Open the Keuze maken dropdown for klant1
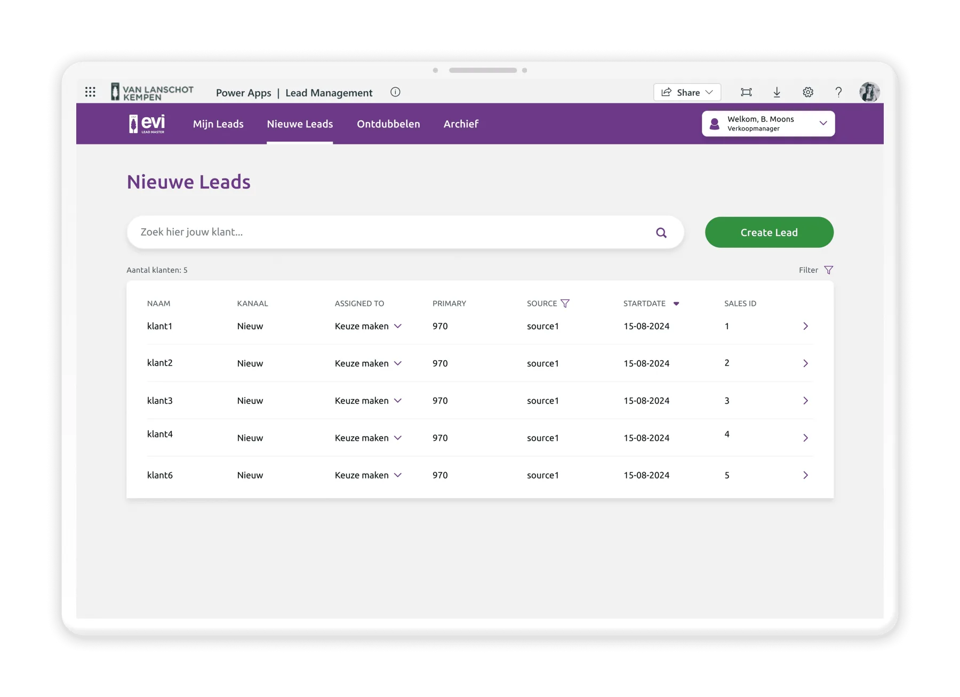Image resolution: width=960 pixels, height=697 pixels. coord(368,326)
